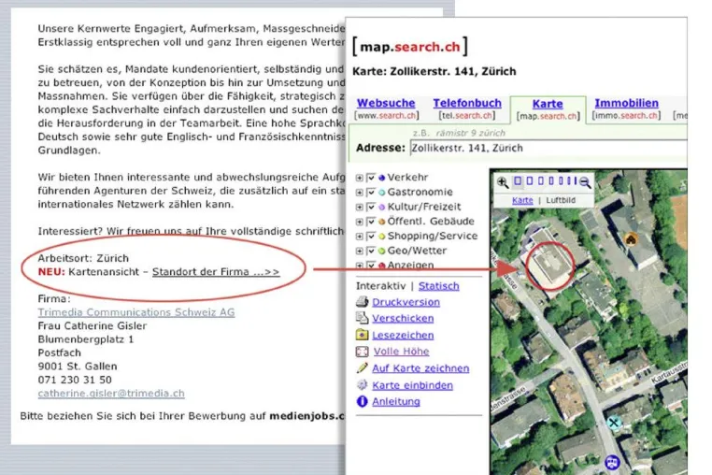Click the Verkehr category label
The height and width of the screenshot is (475, 712).
[407, 178]
